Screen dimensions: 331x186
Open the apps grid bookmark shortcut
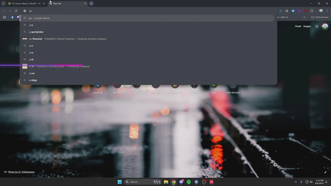(x=4, y=17)
